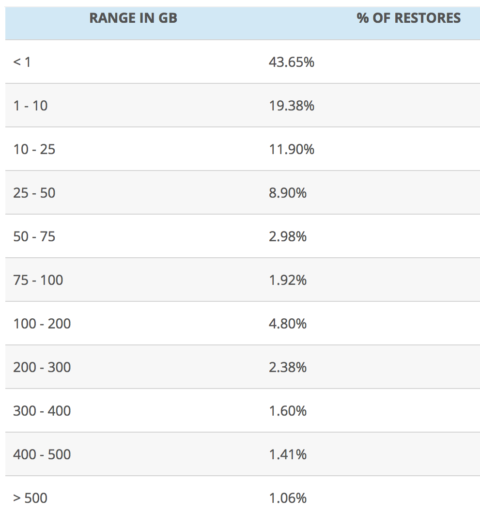
Task: Click the 1.06% value
Action: click(x=288, y=498)
